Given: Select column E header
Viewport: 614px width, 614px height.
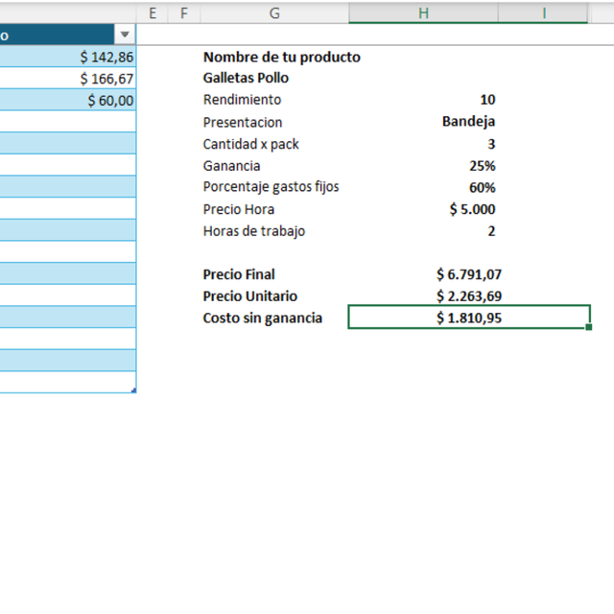Looking at the screenshot, I should tap(152, 12).
